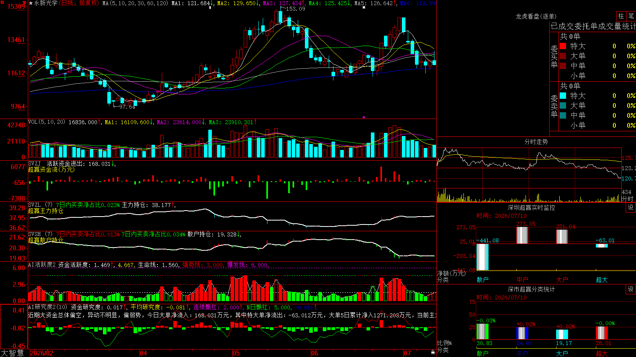The width and height of the screenshot is (636, 357).
Task: Click the 281.04 bar above 大户
Action: pyautogui.click(x=562, y=237)
